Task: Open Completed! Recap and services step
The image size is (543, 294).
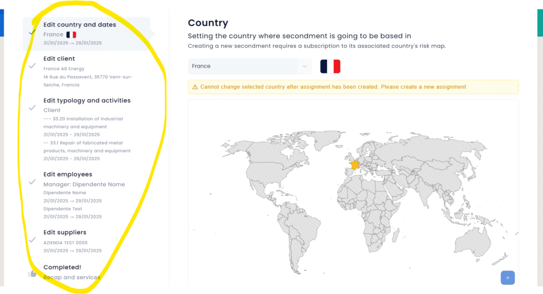Action: (62, 268)
